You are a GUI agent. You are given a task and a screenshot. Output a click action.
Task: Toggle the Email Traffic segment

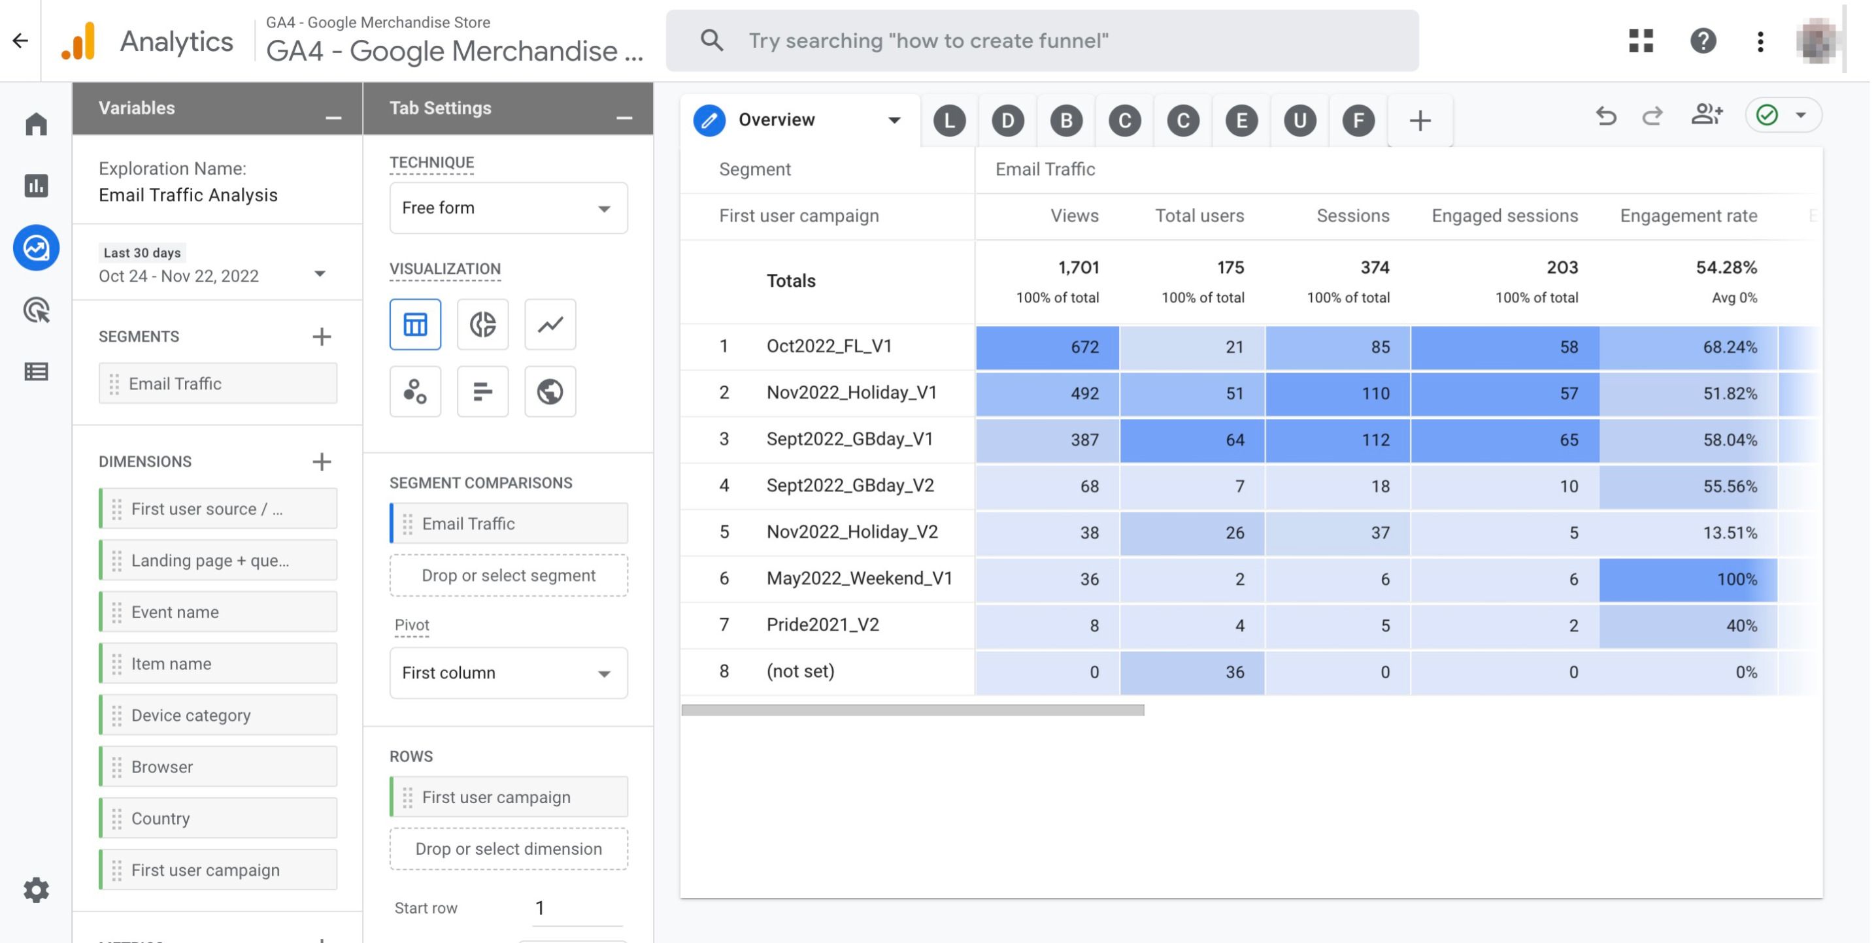tap(218, 382)
